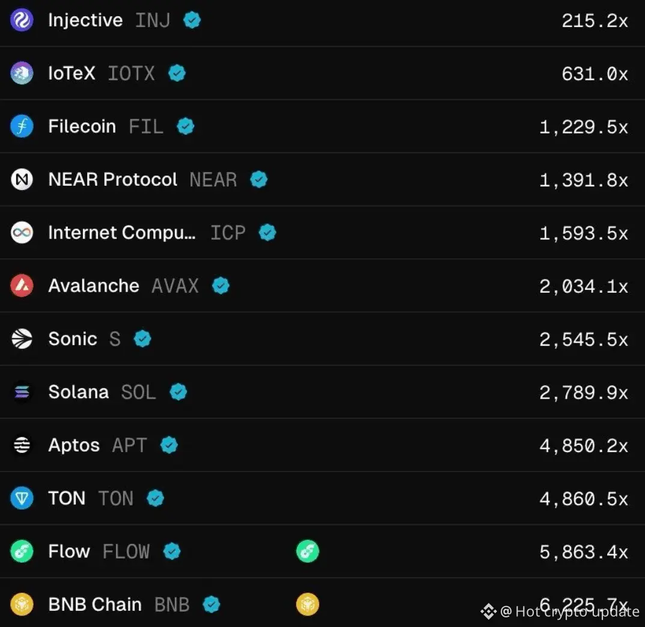This screenshot has height=627, width=645.
Task: Click the Sonic logo icon
Action: (x=22, y=339)
